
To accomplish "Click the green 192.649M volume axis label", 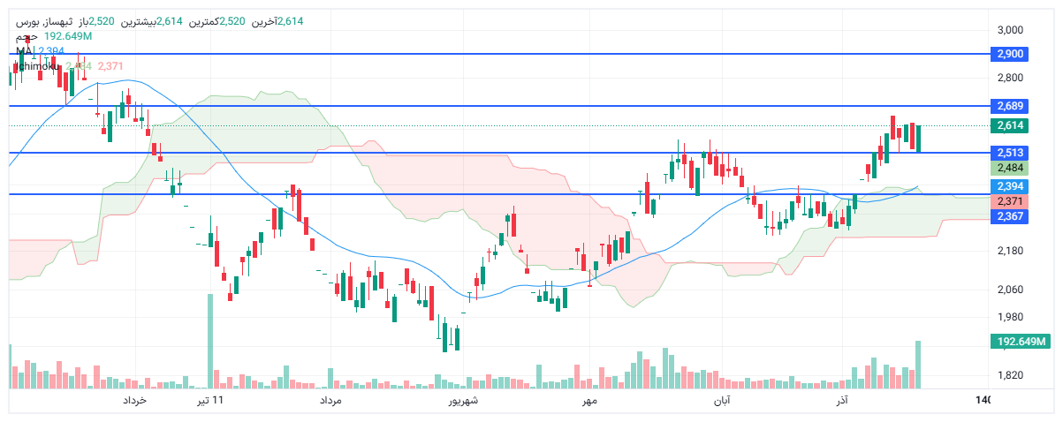I will coord(1017,342).
